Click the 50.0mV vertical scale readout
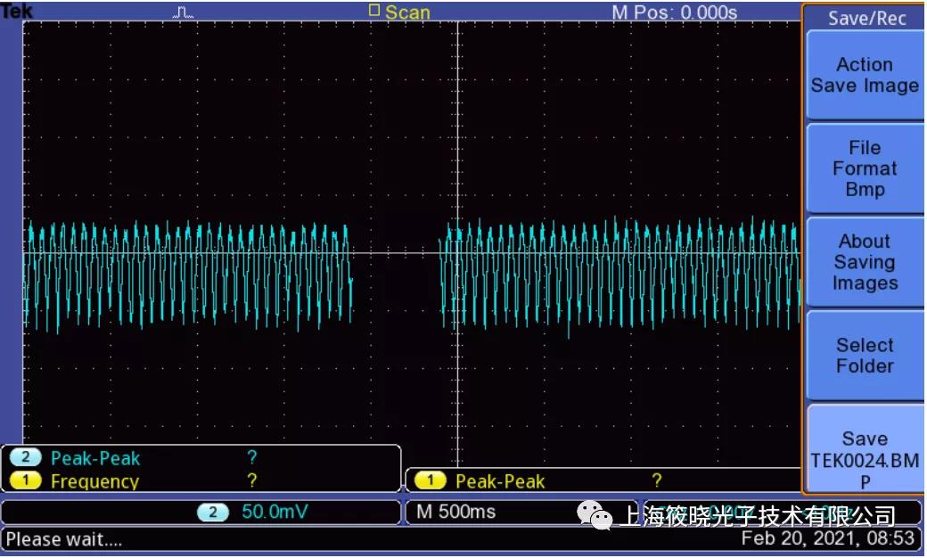Viewport: 927px width, 558px height. [x=275, y=512]
